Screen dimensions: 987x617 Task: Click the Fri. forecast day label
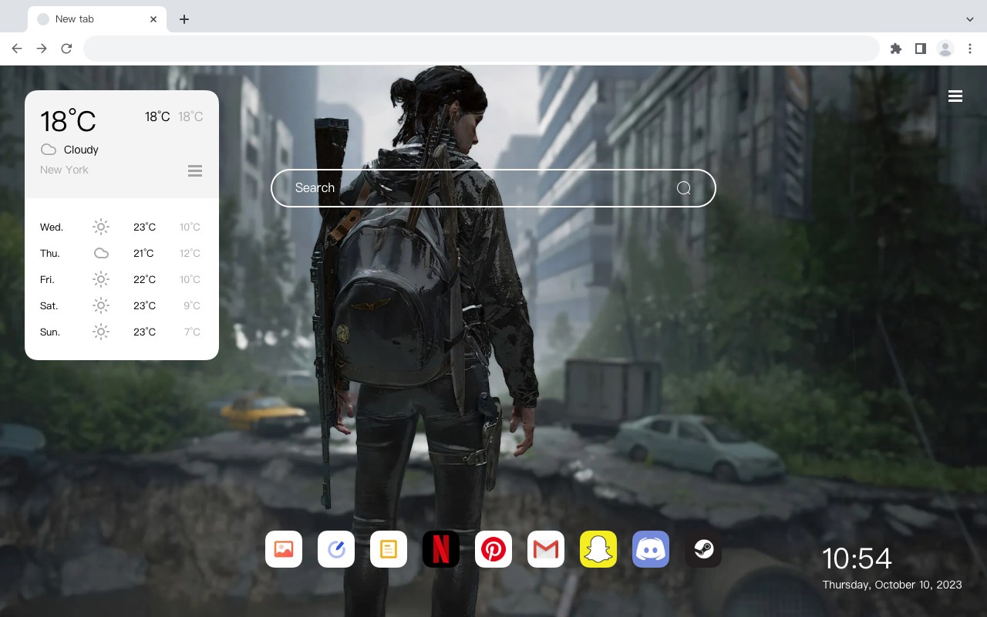pos(47,279)
